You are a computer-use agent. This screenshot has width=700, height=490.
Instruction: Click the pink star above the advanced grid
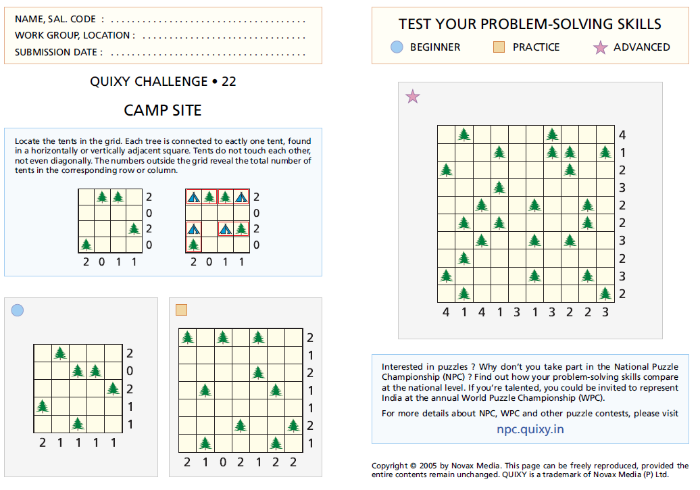point(413,97)
